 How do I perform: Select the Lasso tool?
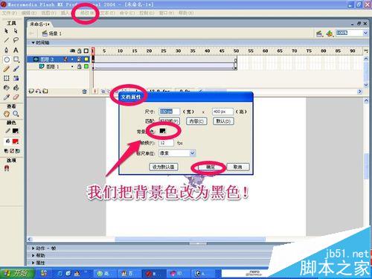point(16,40)
